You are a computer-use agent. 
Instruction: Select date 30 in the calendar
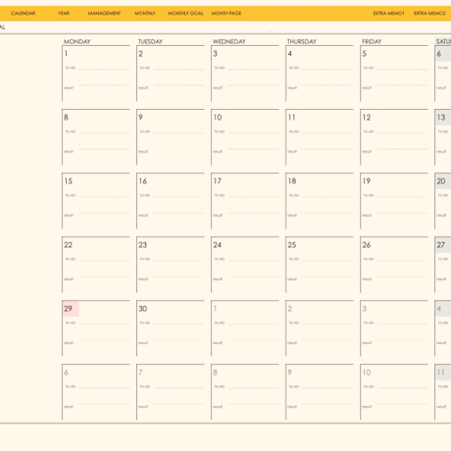[x=143, y=309]
